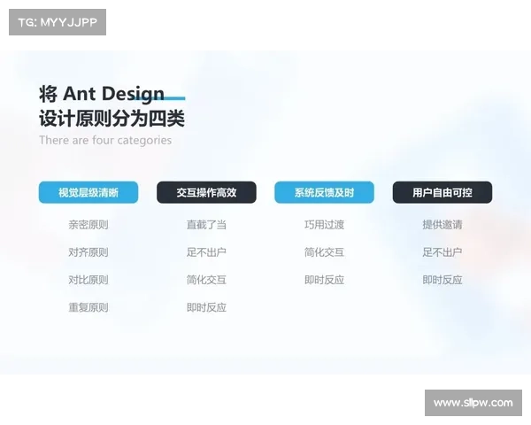Click 足不出户 under 用户自由可控
The width and height of the screenshot is (531, 425).
442,252
